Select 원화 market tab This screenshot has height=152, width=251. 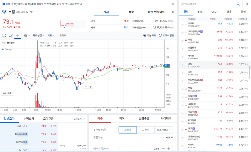[186, 12]
